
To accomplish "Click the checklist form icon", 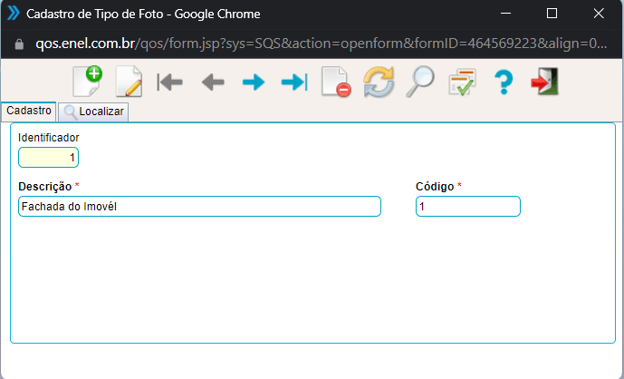I will pos(462,83).
